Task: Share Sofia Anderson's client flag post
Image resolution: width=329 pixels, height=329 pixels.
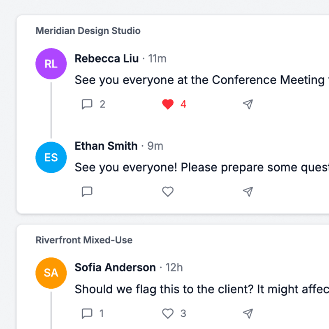Action: (248, 313)
